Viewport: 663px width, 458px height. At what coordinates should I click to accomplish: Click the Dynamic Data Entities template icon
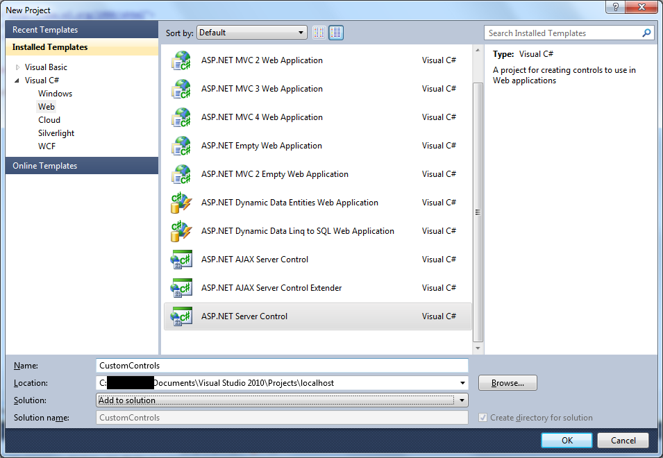(181, 203)
